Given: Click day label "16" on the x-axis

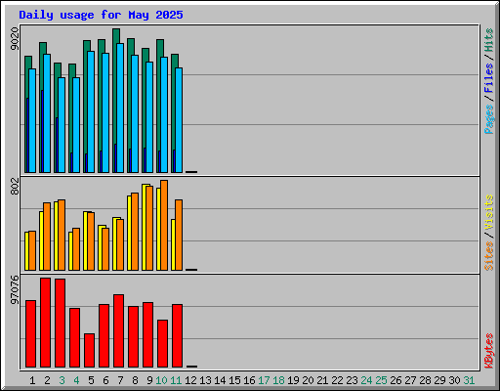Looking at the screenshot, I should [x=249, y=380].
